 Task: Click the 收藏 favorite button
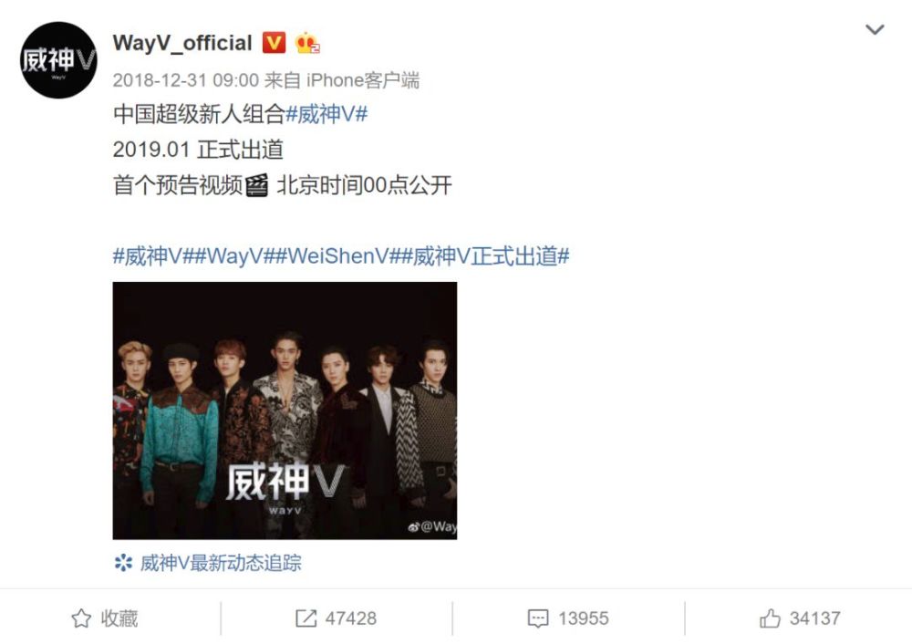(x=105, y=618)
